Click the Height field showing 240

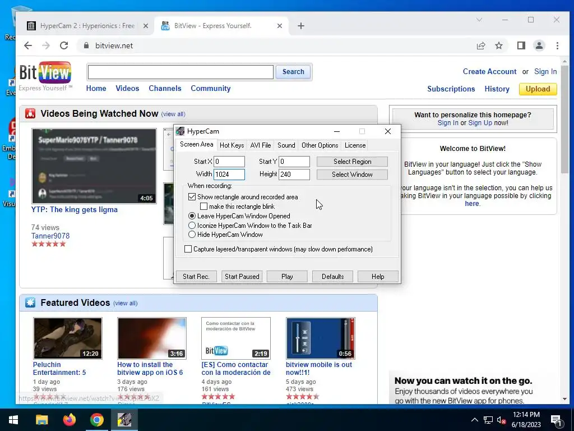pyautogui.click(x=294, y=175)
